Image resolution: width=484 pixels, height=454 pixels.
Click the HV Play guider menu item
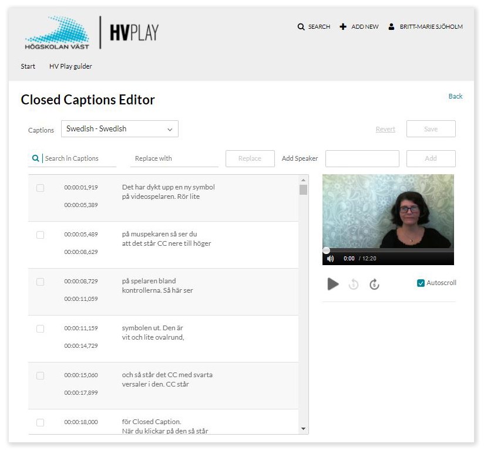coord(70,66)
